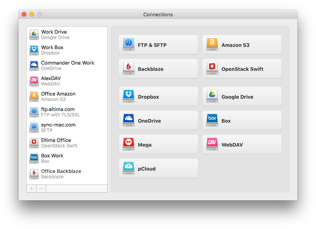Select the Commander One Work OneDrive entry

[x=62, y=65]
